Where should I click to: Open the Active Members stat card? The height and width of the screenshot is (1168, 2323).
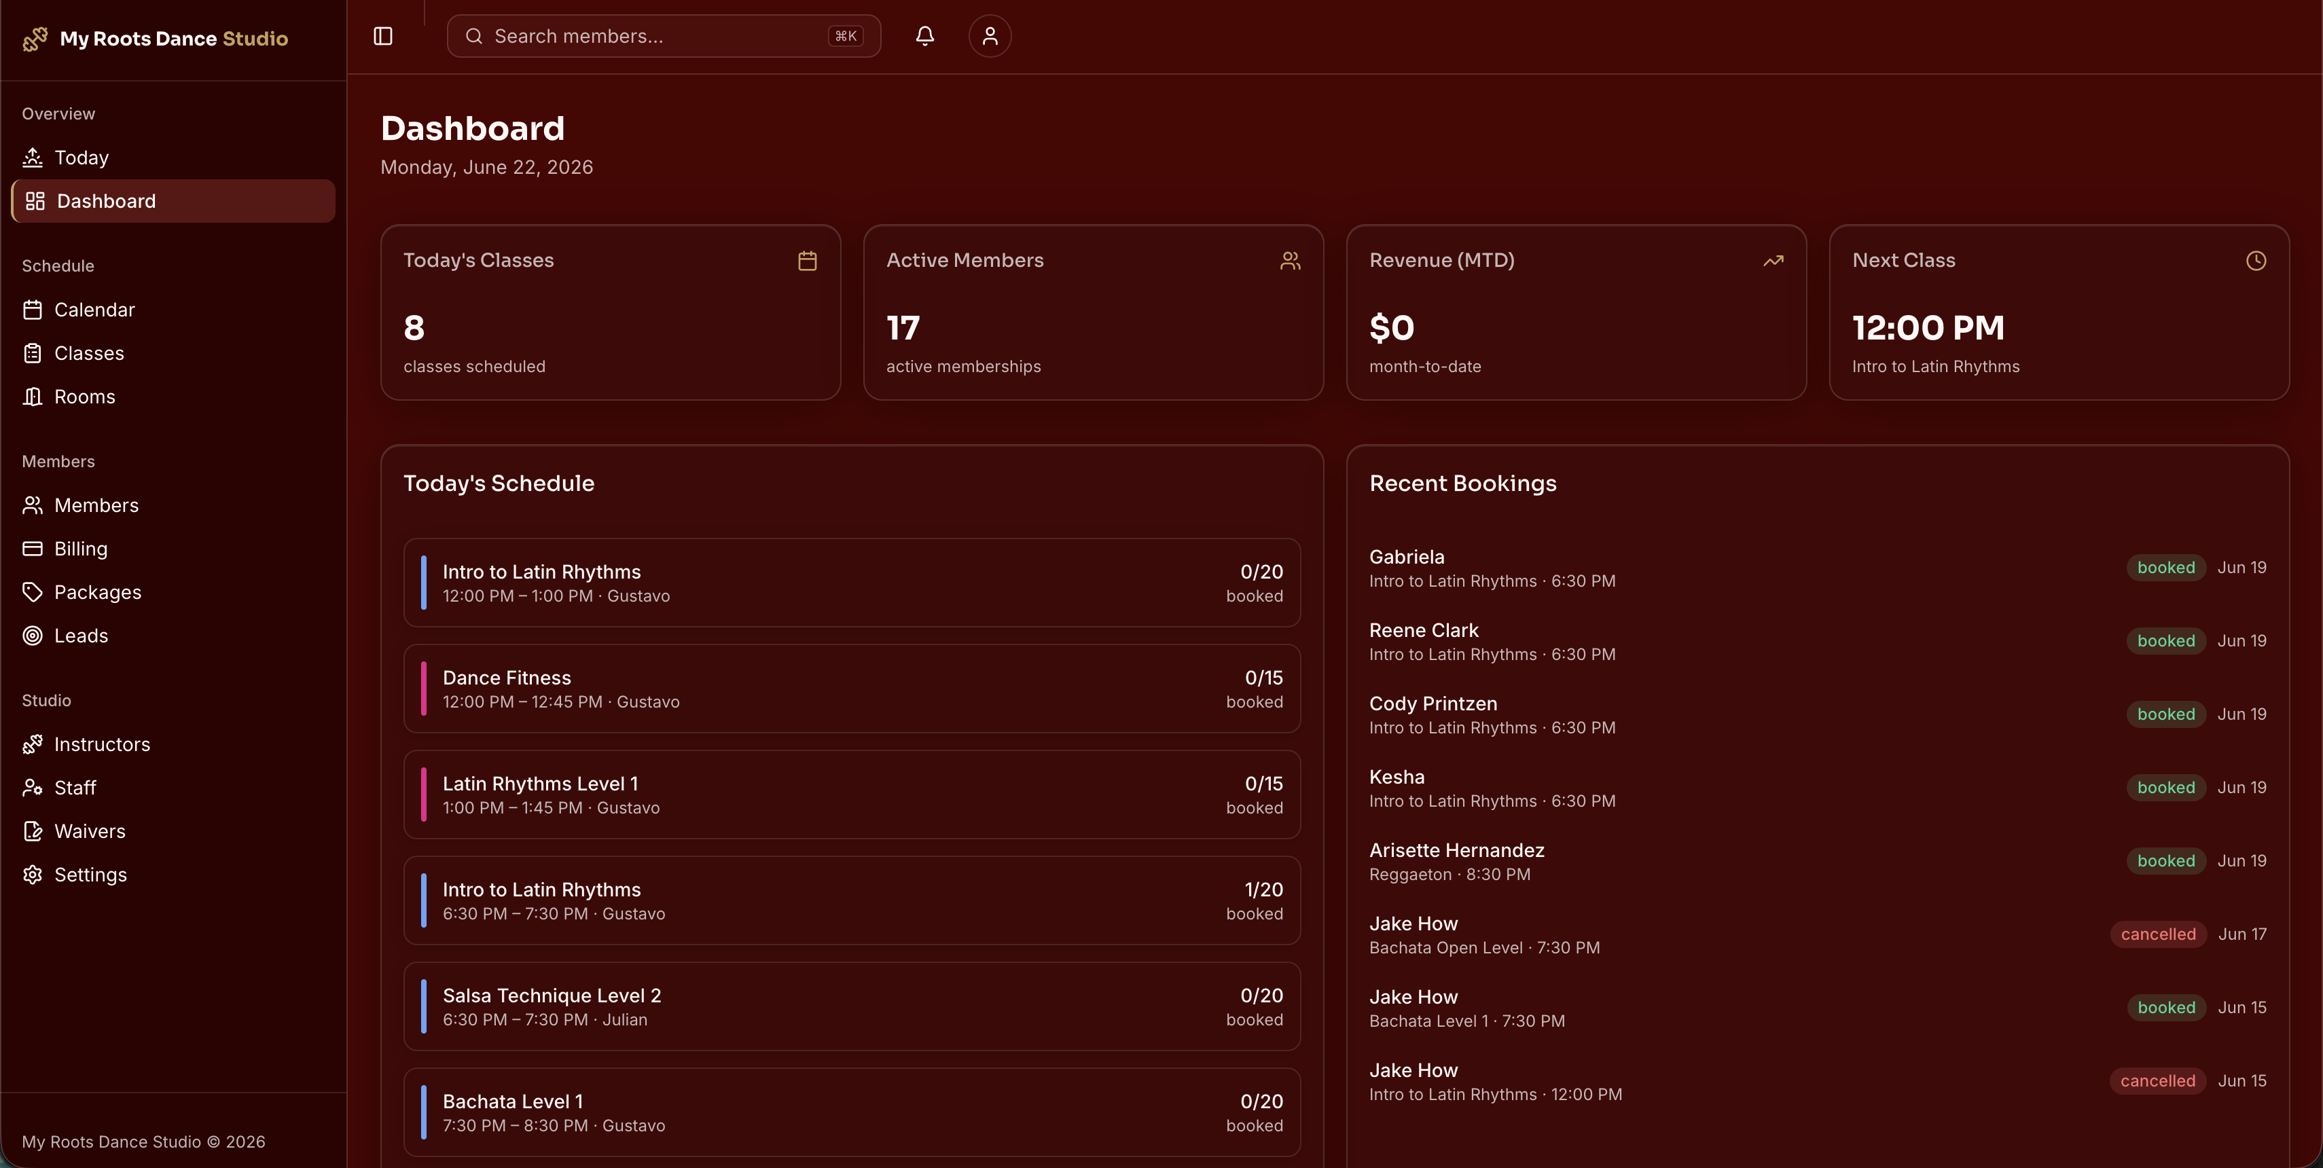pos(1093,313)
